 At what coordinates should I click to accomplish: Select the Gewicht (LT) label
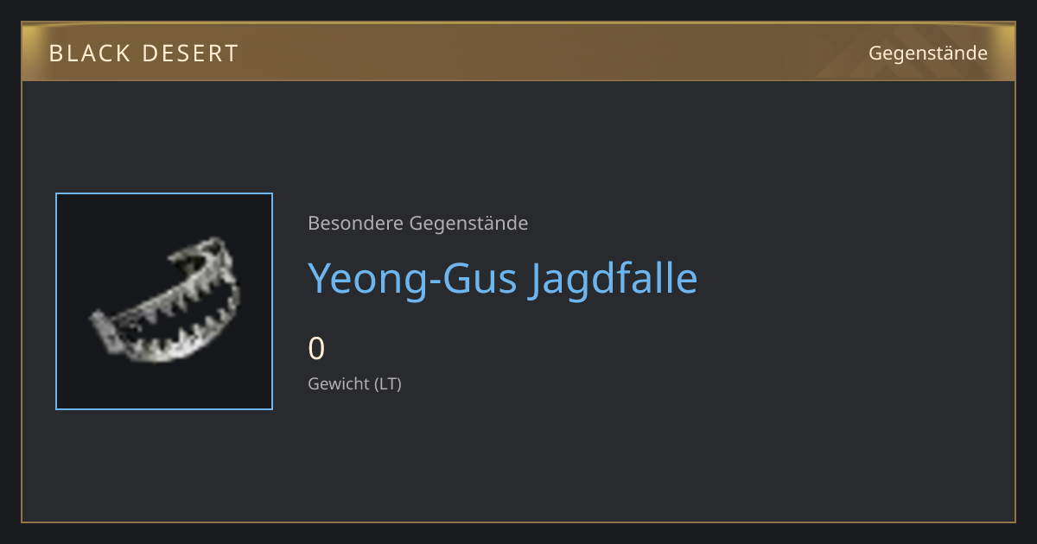pyautogui.click(x=355, y=383)
